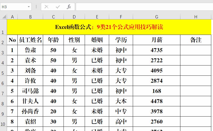Select column E header
Screen dimensions: 213x131
point(97,17)
